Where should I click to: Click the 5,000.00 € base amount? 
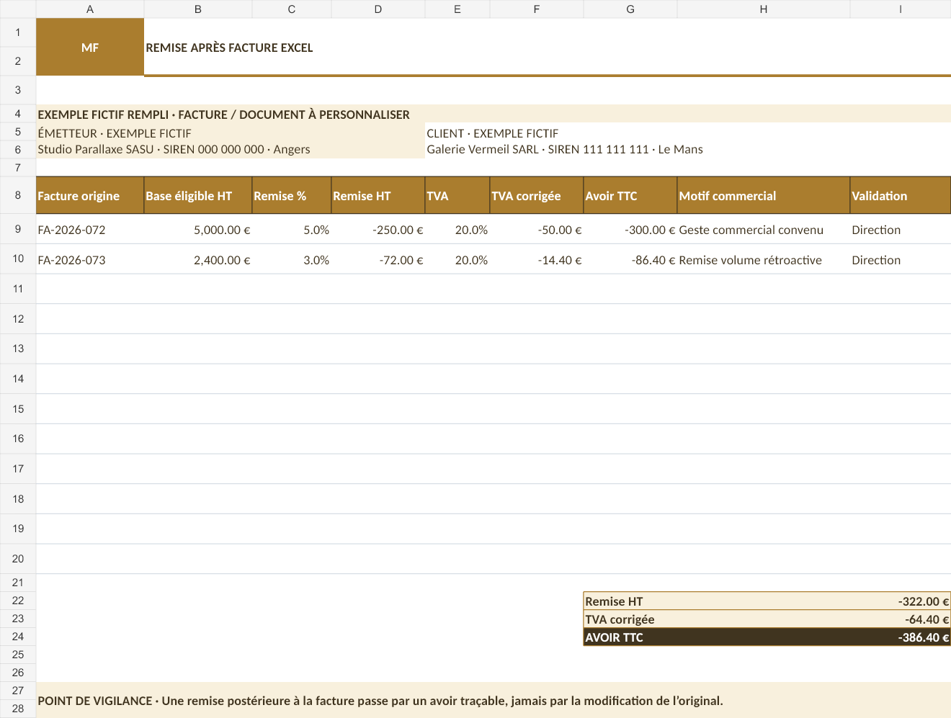(x=198, y=229)
